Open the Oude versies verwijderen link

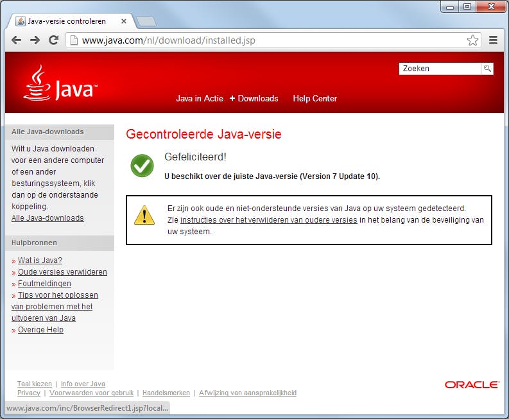point(62,272)
